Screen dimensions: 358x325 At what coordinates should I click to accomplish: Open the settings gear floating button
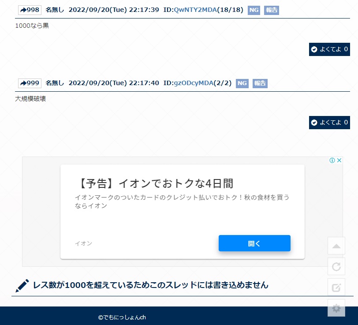336,308
